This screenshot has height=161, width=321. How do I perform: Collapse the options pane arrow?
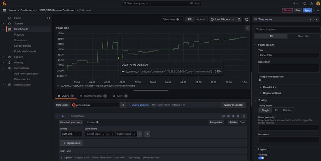[x=316, y=19]
